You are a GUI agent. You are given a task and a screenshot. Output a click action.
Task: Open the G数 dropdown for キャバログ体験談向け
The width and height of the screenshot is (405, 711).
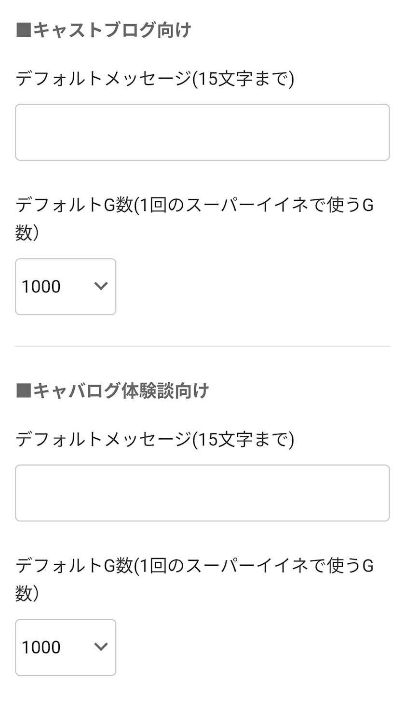66,647
